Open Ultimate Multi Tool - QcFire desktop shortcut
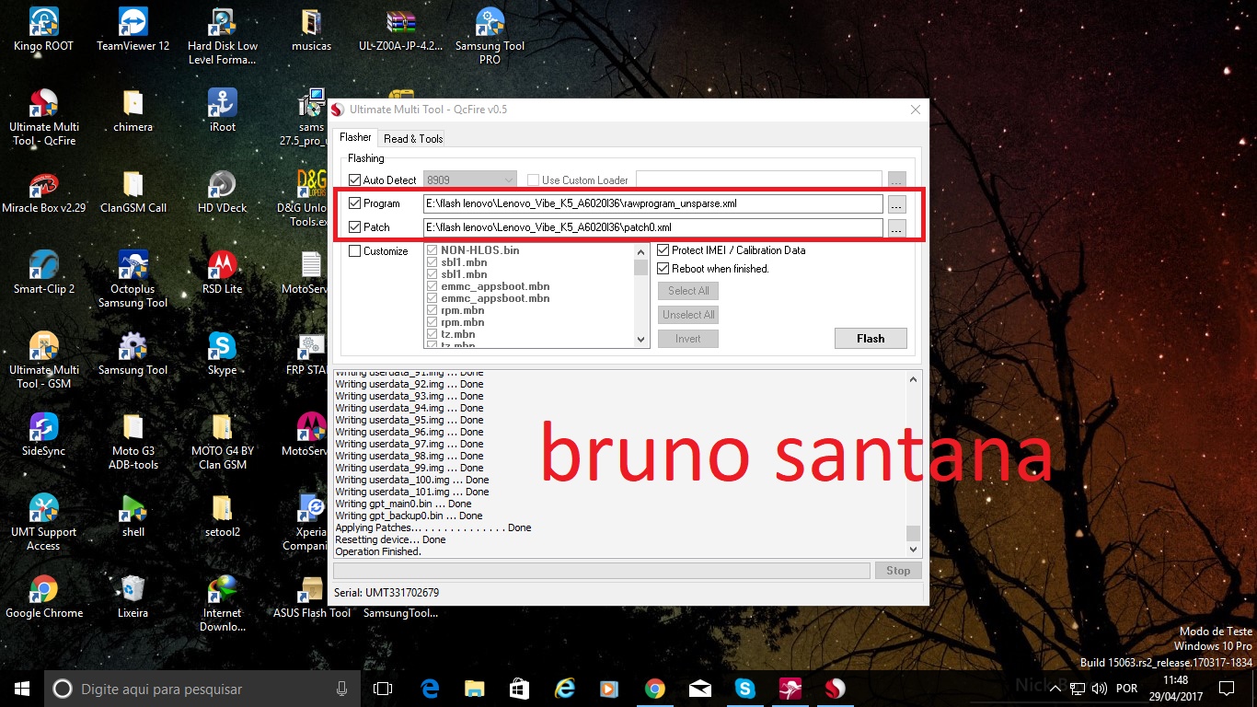 click(43, 116)
